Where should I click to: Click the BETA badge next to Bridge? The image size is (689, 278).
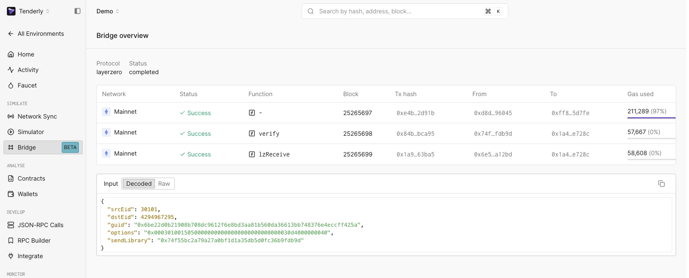click(70, 147)
